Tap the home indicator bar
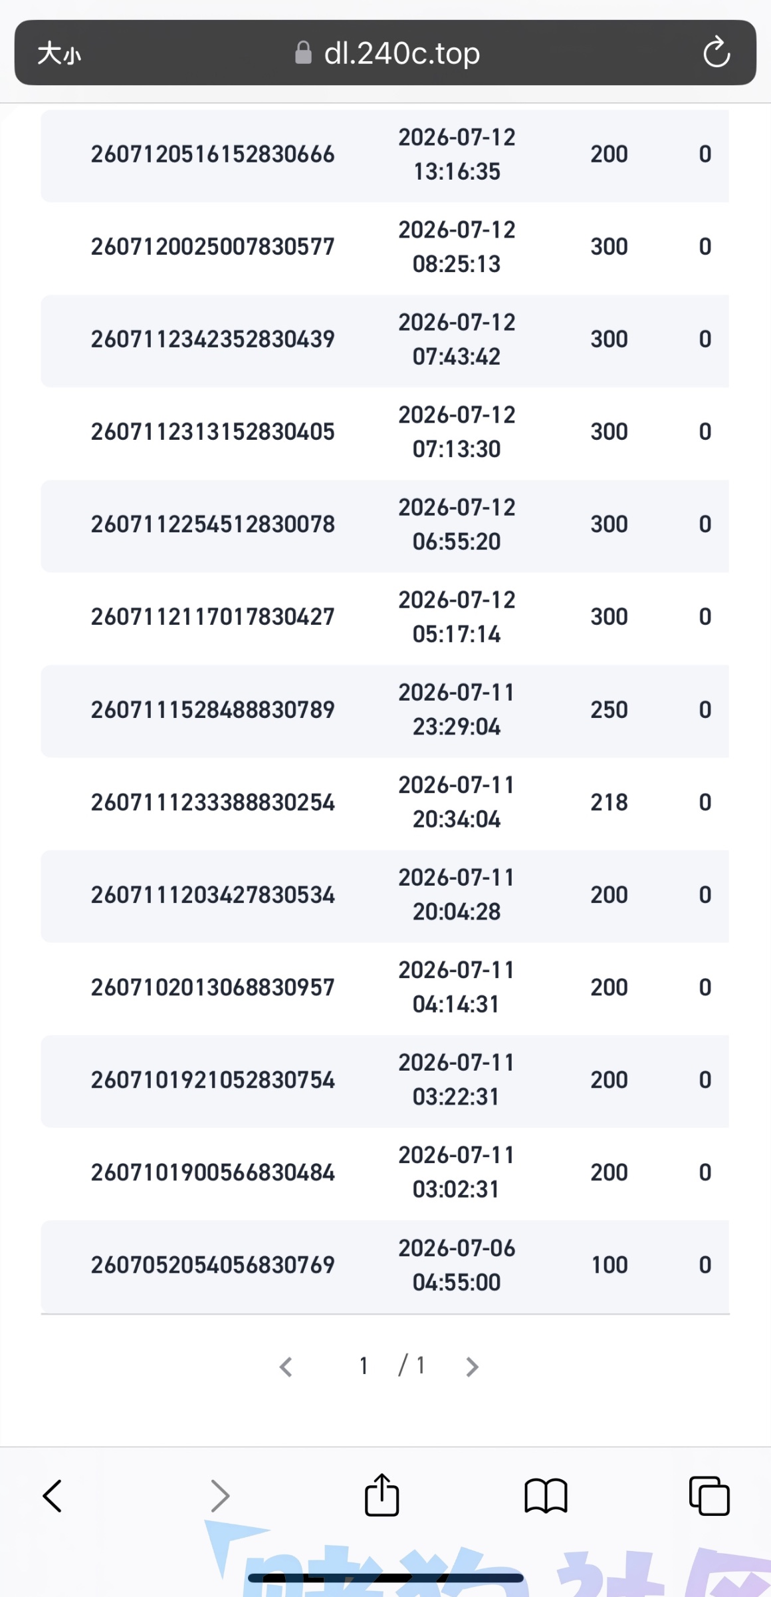771x1597 pixels. point(385,1578)
